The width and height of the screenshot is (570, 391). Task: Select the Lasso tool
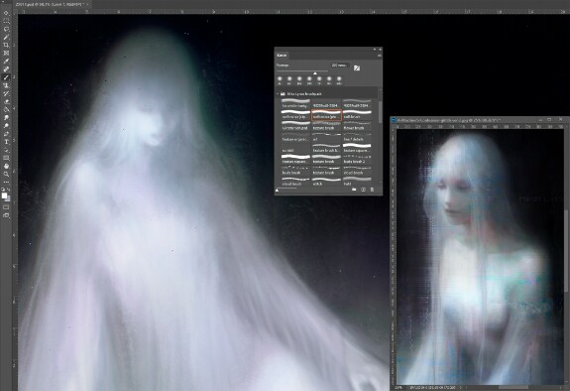point(6,29)
